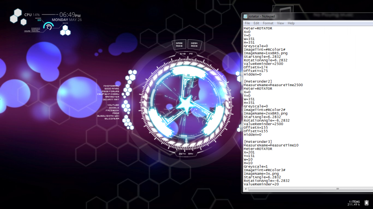Click the Greyscale=1 line
The width and height of the screenshot is (373, 209).
click(x=255, y=166)
